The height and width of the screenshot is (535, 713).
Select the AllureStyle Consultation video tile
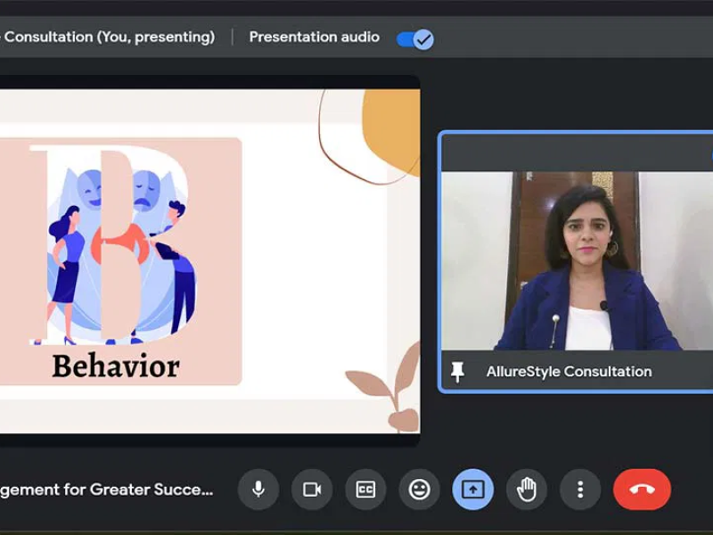click(577, 261)
